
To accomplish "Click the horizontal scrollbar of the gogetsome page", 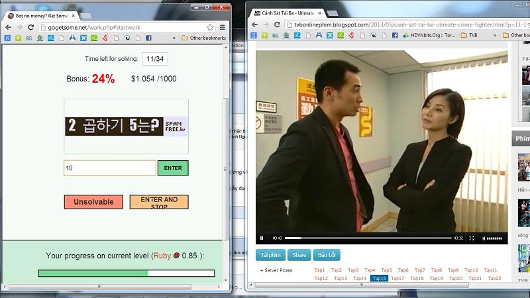I will 100,287.
